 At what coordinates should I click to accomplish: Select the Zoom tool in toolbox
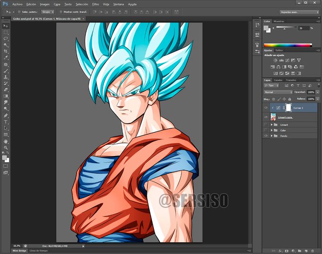click(x=6, y=148)
